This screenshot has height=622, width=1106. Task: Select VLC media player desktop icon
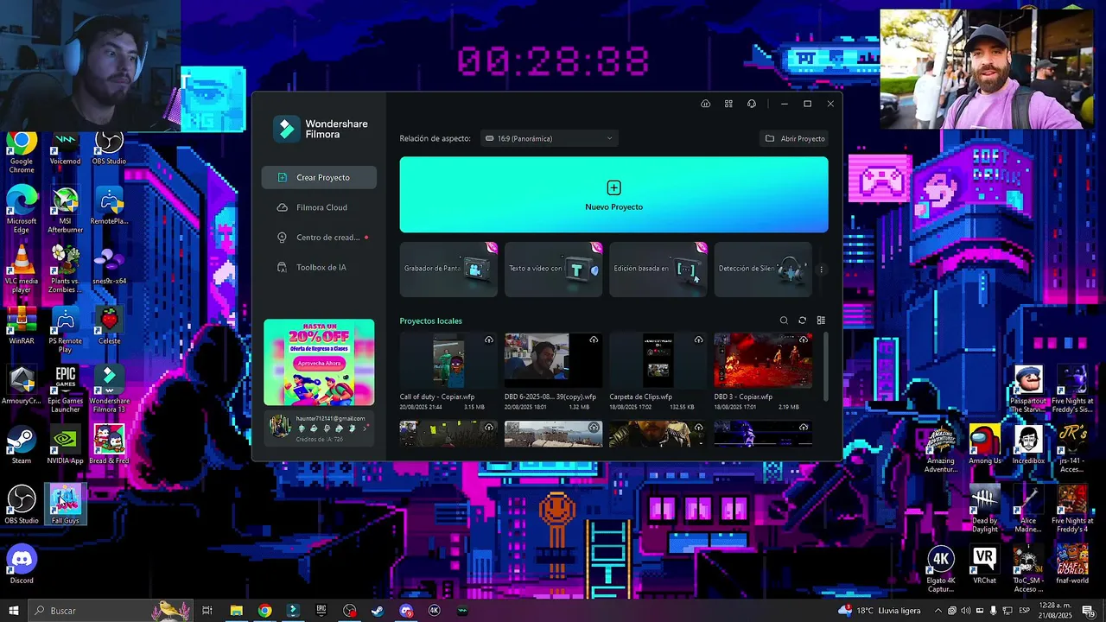(22, 270)
